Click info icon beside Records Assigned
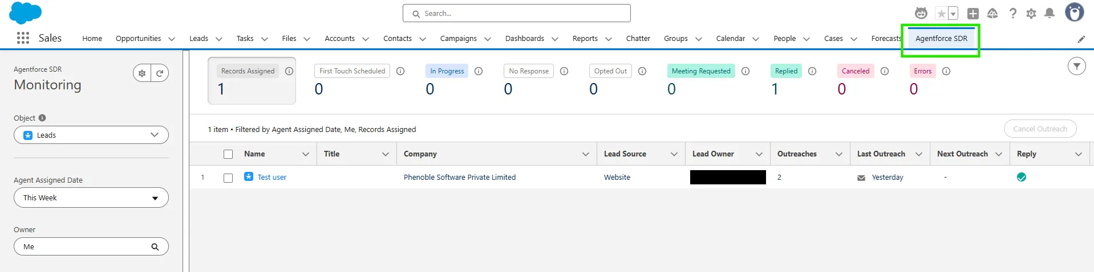 (289, 71)
